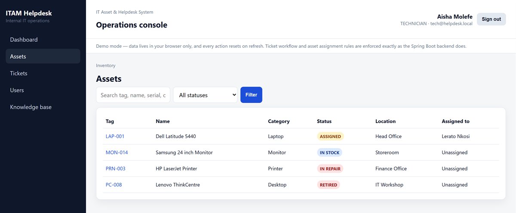Click the Samsung 24 inch Monitor cell
The width and height of the screenshot is (516, 213).
coord(184,152)
